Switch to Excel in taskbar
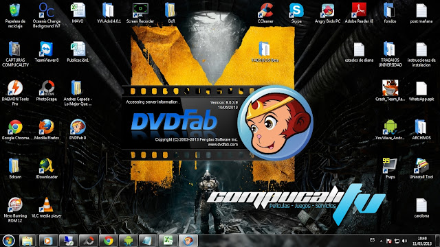Viewport: 440px width, 247px height. point(168,241)
